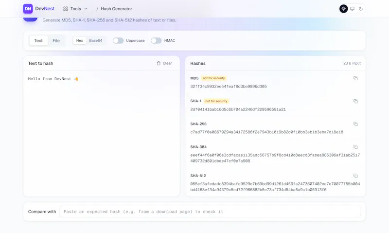Click SHA-1 'not for security' badge
The image size is (389, 233).
[x=216, y=101]
